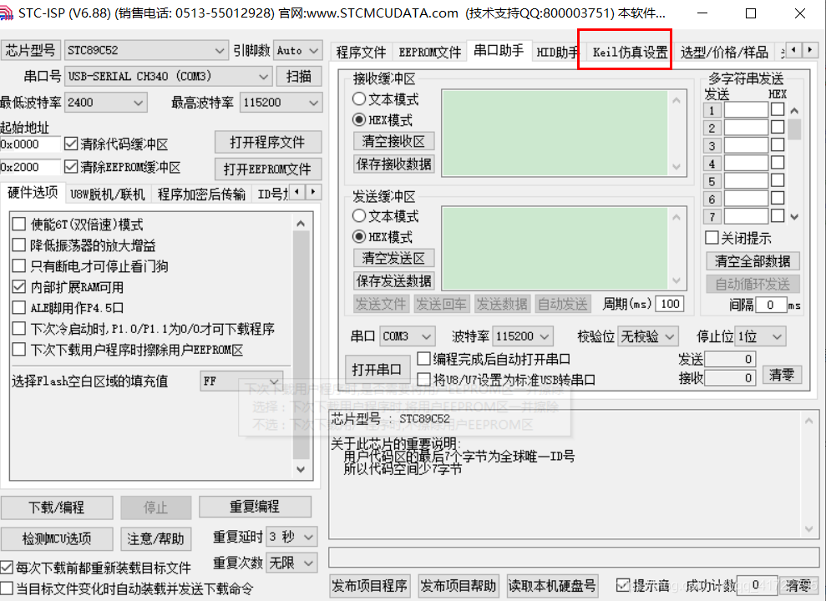Open parity 无校验 dropdown
The width and height of the screenshot is (826, 601).
click(x=647, y=336)
